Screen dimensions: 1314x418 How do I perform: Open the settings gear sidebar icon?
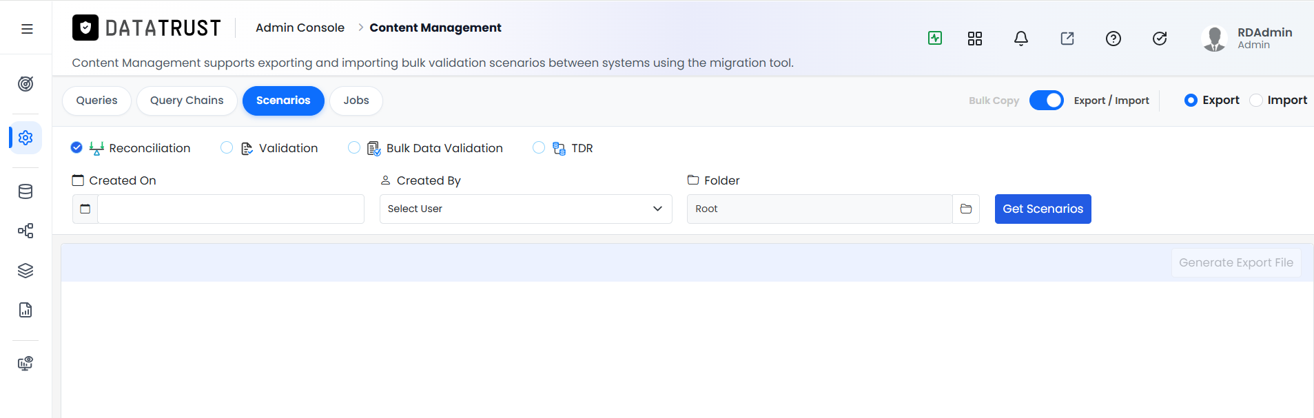[25, 138]
